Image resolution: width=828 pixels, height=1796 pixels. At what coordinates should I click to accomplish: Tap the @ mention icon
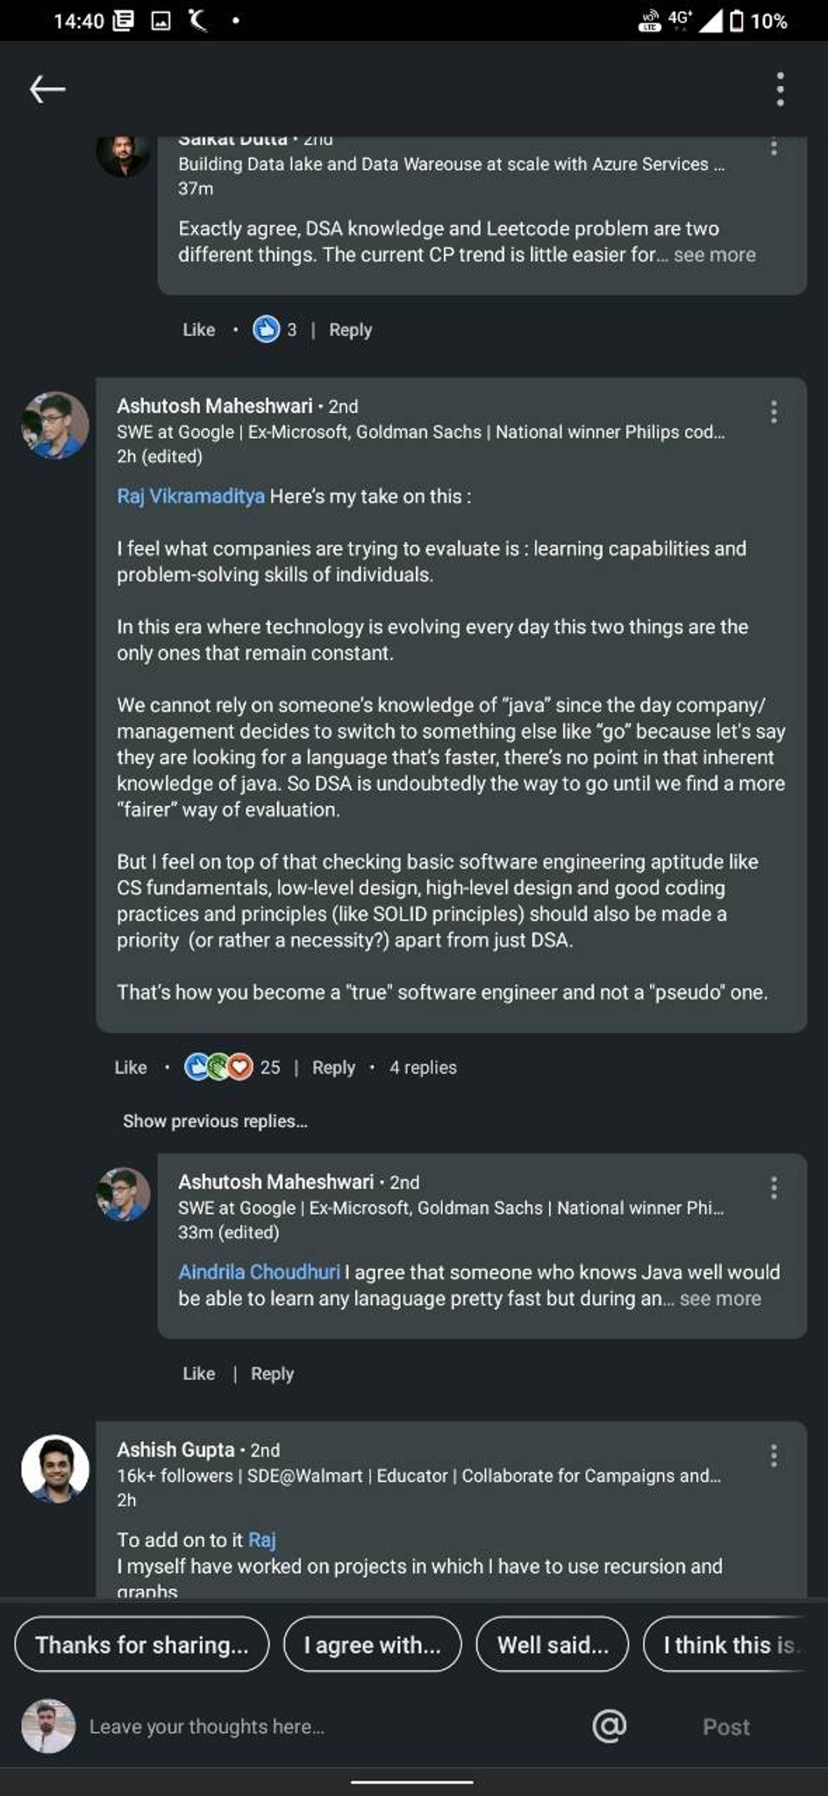coord(610,1725)
